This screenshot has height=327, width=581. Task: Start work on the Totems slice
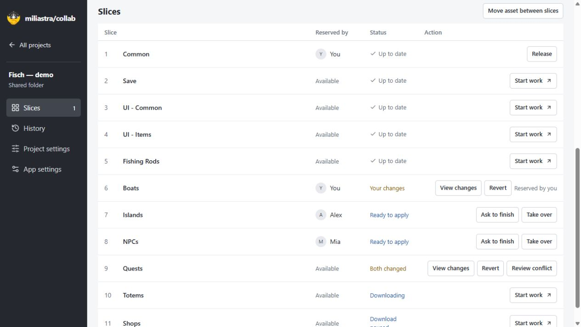pyautogui.click(x=533, y=295)
